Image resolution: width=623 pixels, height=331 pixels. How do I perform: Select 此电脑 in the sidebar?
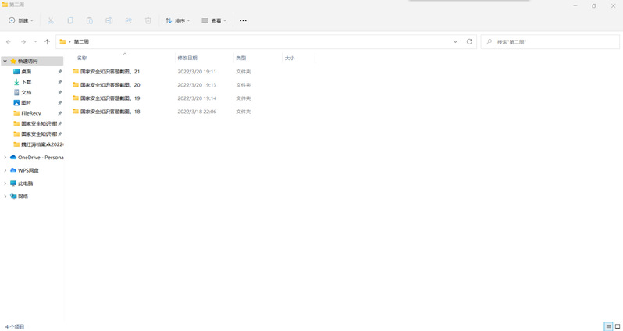click(x=26, y=183)
